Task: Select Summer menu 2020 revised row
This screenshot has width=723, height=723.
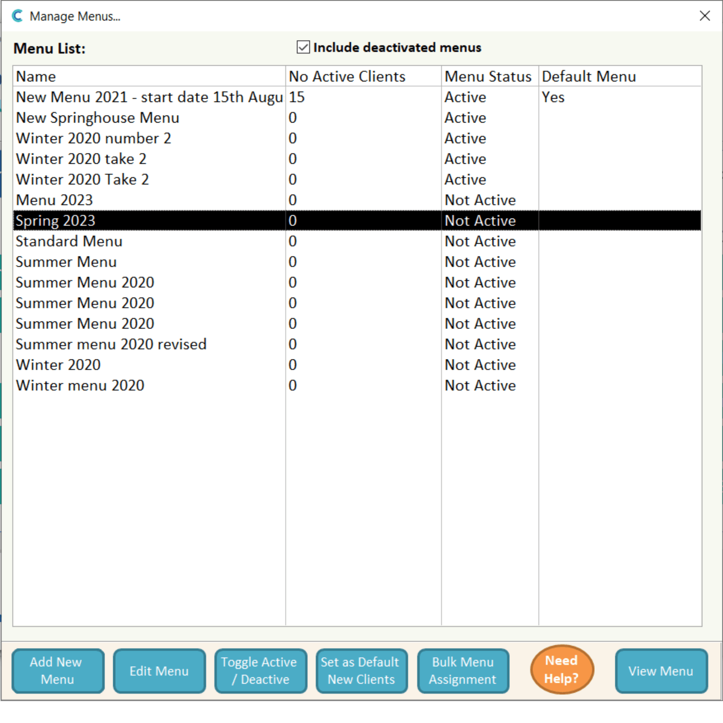Action: (357, 344)
